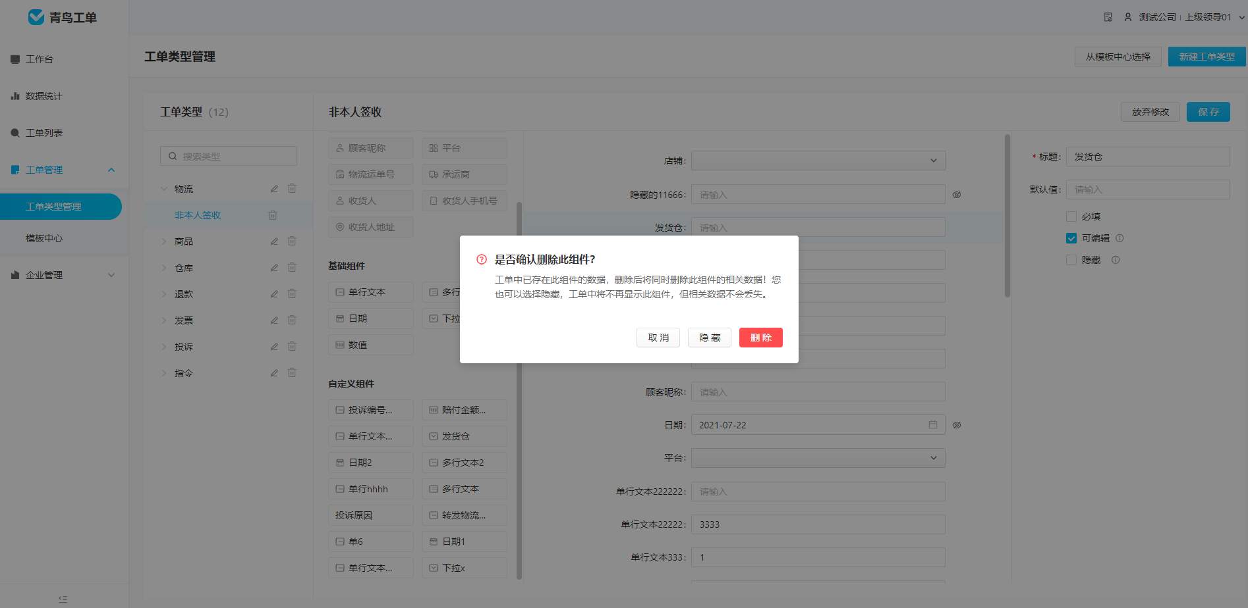
Task: Toggle the 必填 checkbox
Action: click(x=1071, y=216)
